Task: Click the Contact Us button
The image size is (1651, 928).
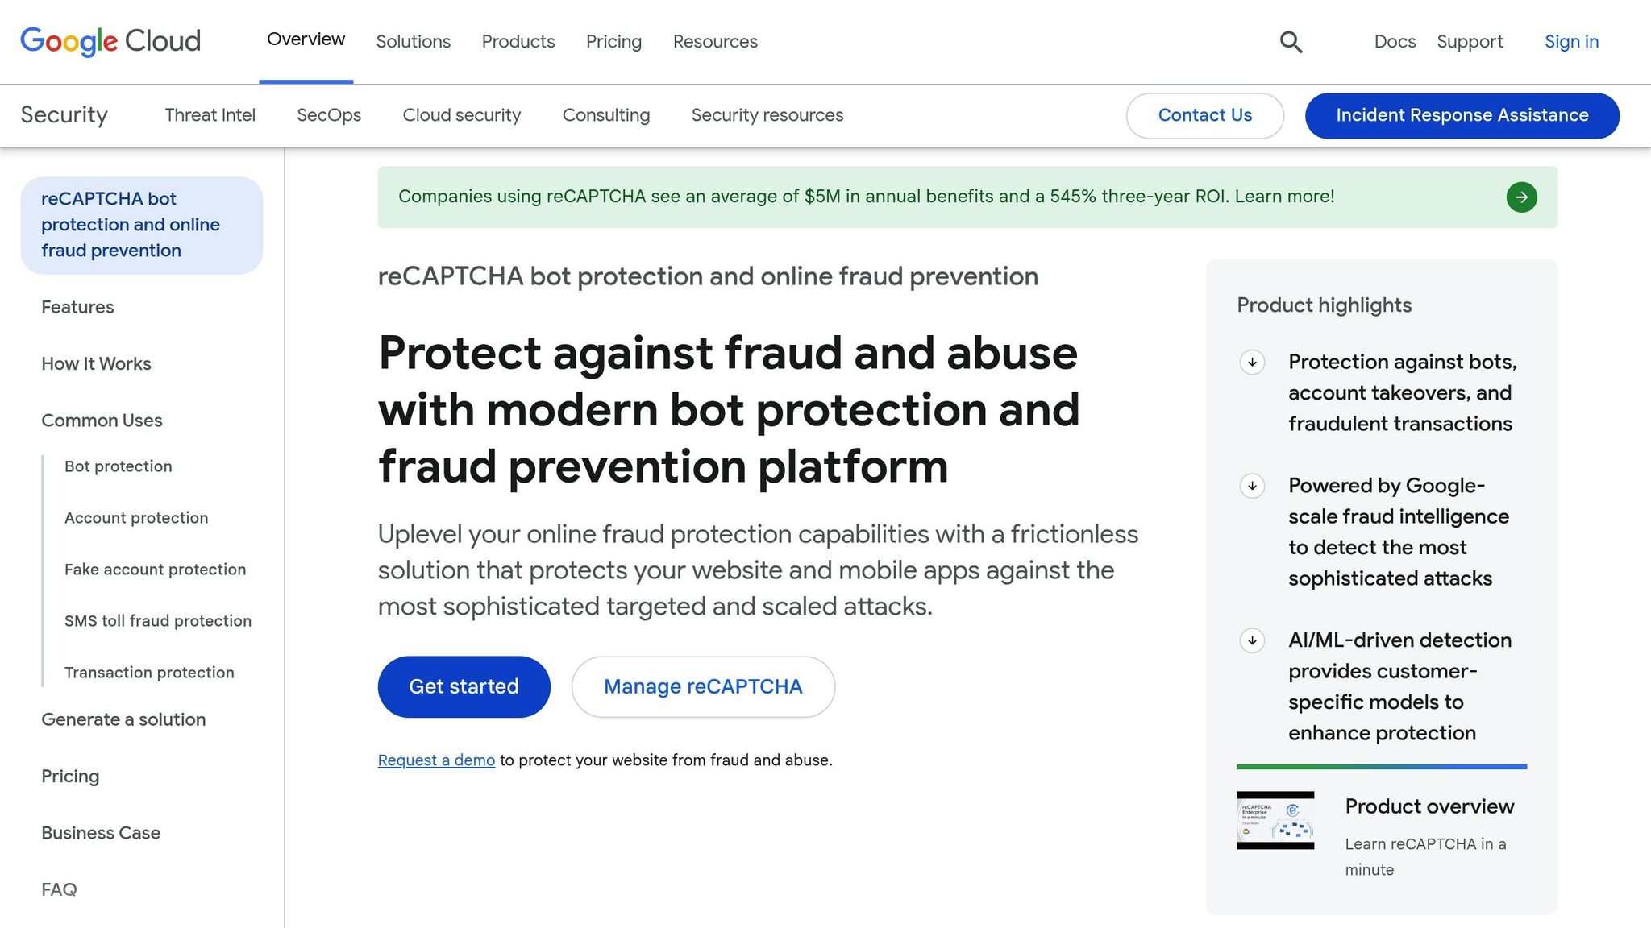Action: click(x=1205, y=116)
